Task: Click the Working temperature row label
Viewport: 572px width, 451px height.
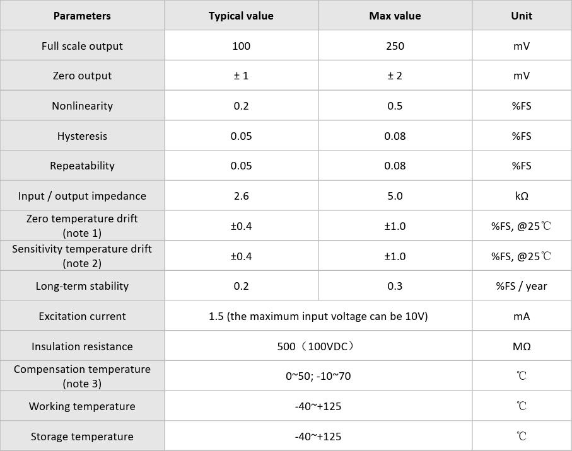Action: [x=82, y=406]
